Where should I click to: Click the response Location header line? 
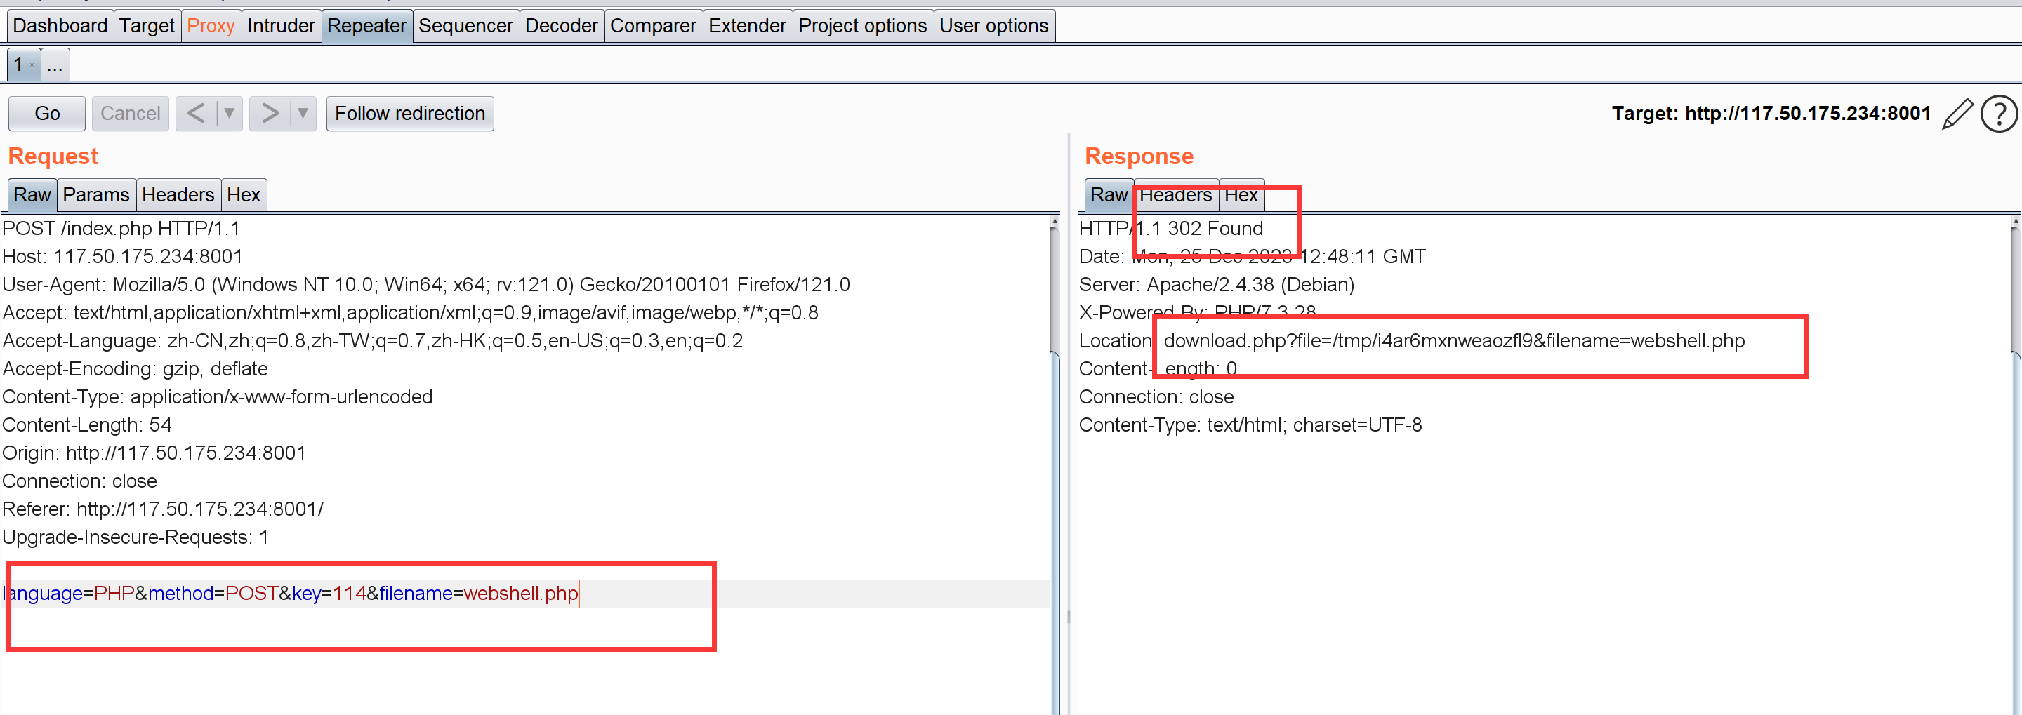[1412, 340]
